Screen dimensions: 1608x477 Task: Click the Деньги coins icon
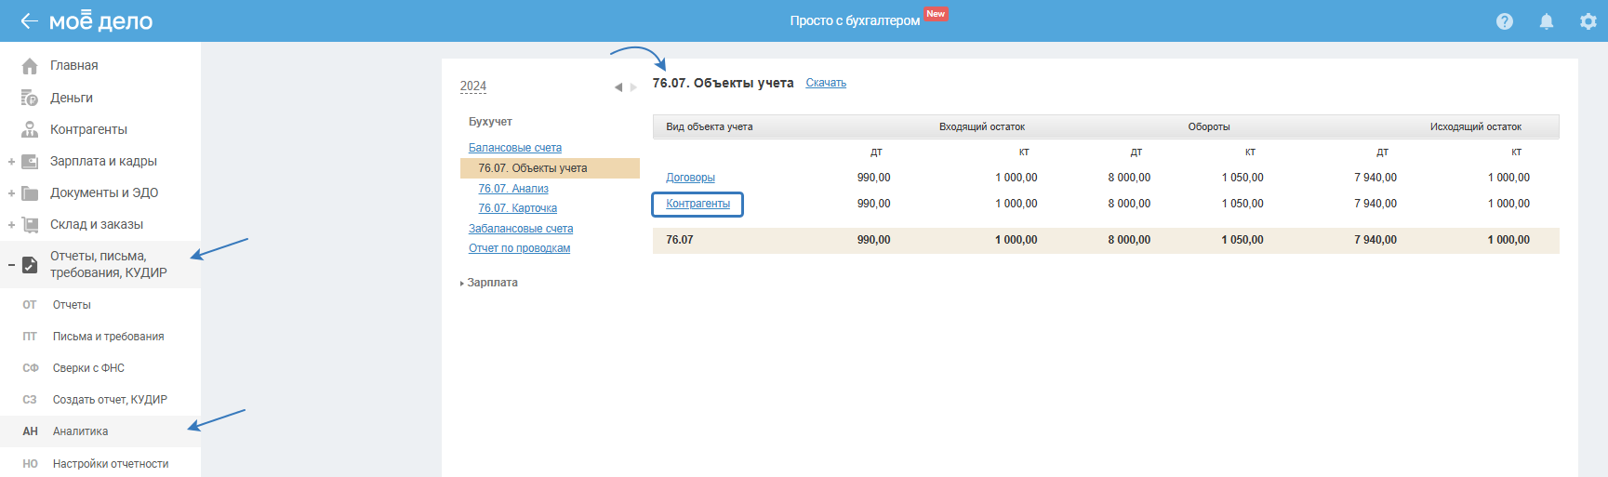pos(30,98)
